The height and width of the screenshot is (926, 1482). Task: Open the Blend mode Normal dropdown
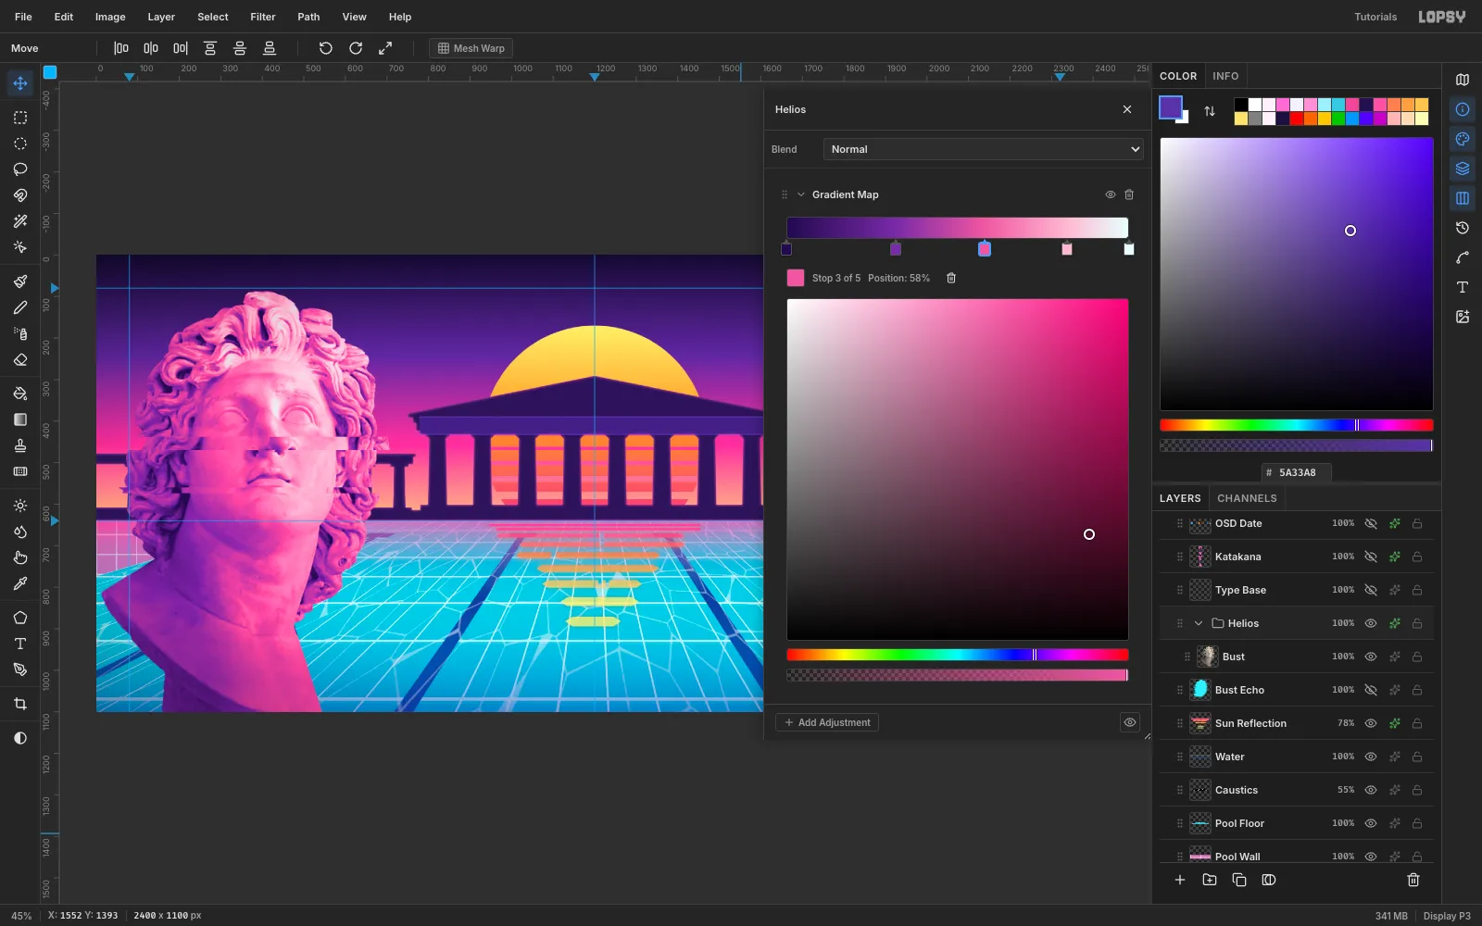(x=983, y=149)
